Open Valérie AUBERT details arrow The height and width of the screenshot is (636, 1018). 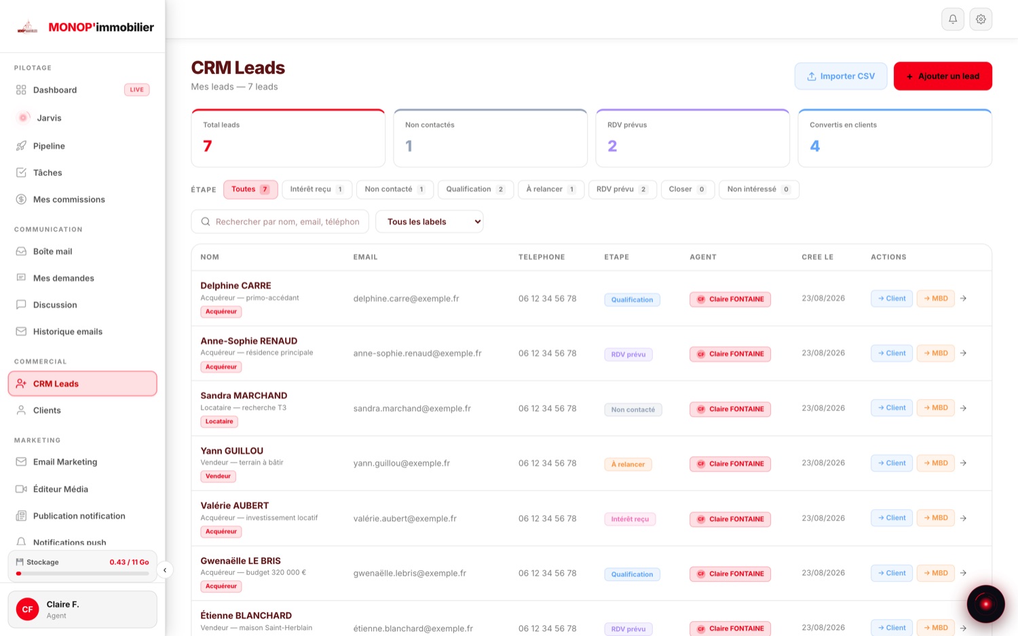point(963,518)
